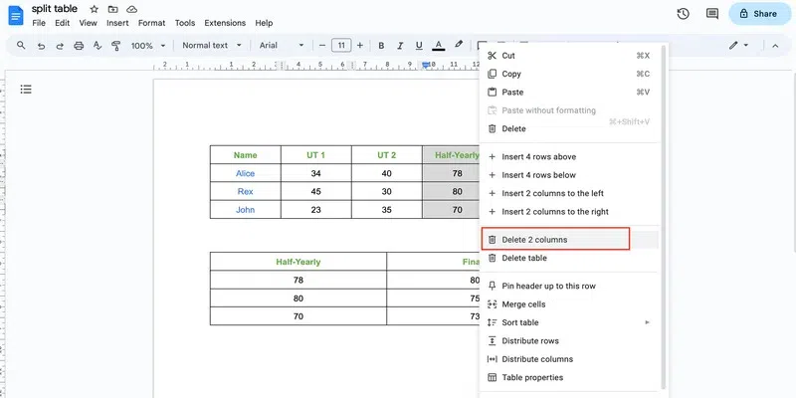Open the Insert menu
796x398 pixels.
[117, 23]
